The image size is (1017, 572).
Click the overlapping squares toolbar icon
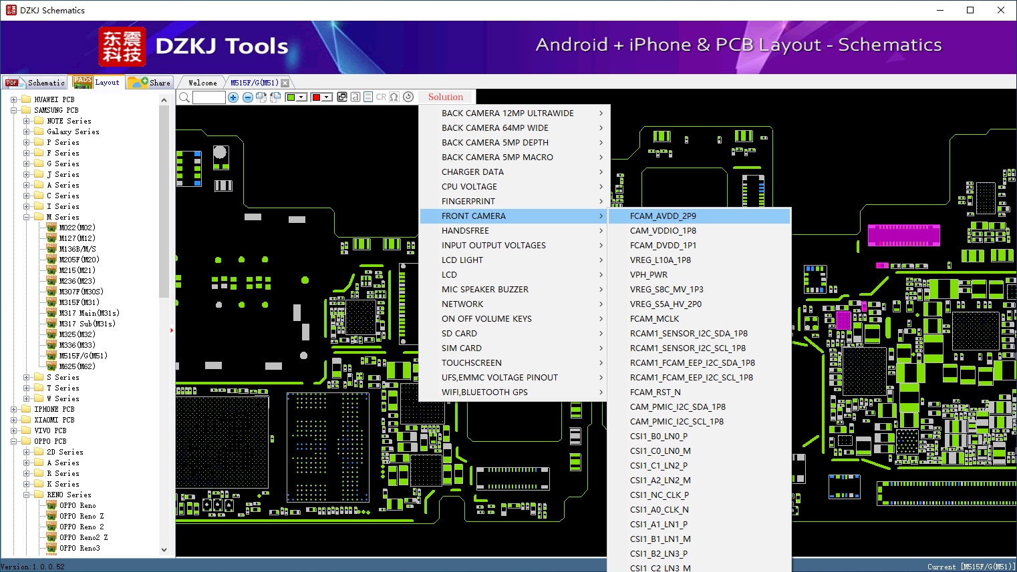click(x=342, y=97)
